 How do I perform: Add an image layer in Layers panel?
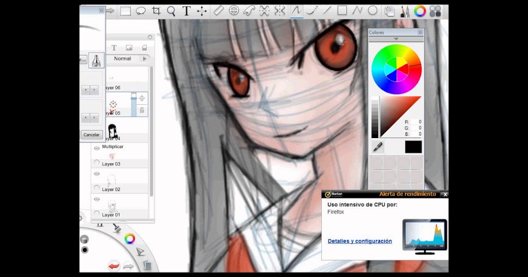129,47
